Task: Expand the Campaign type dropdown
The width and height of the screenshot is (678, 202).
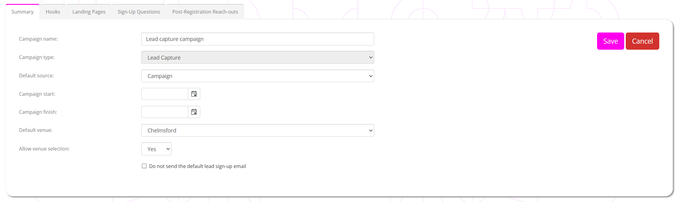Action: click(257, 57)
